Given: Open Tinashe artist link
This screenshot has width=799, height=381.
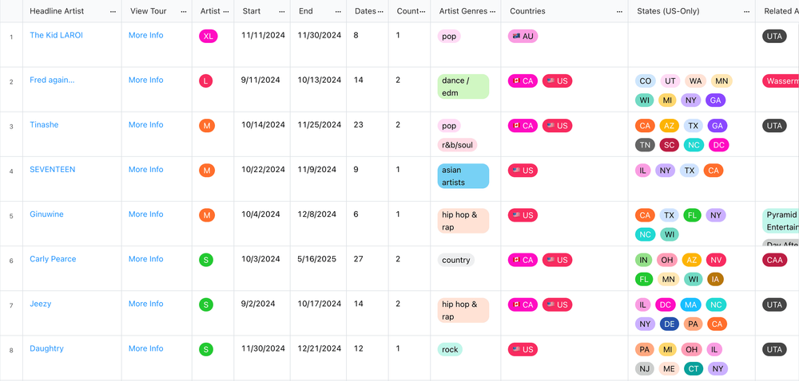Looking at the screenshot, I should coord(44,124).
